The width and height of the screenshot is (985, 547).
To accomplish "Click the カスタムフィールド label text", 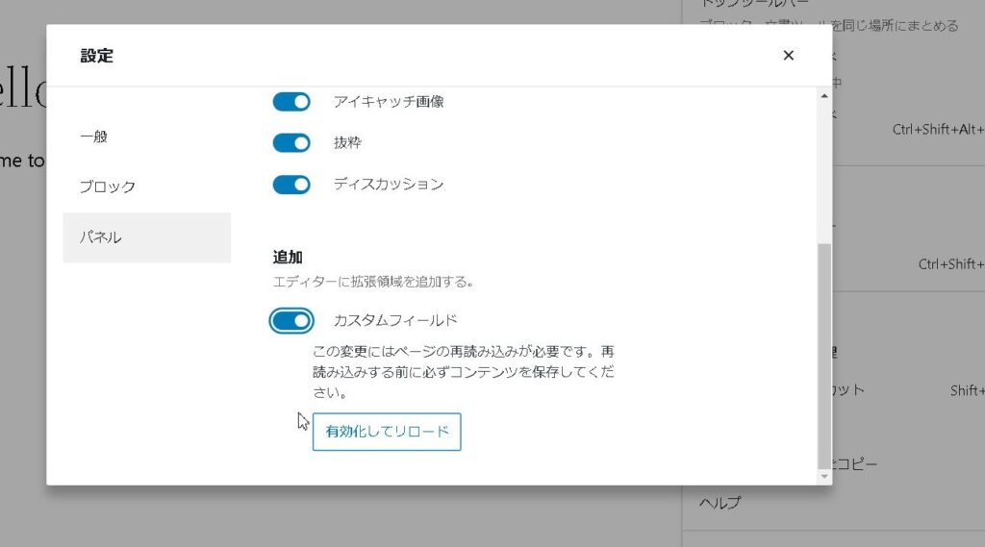I will click(395, 320).
